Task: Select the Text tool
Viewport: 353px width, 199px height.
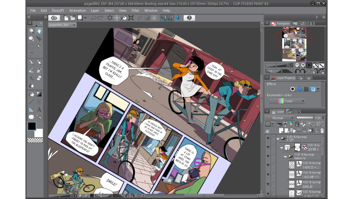Action: (39, 110)
